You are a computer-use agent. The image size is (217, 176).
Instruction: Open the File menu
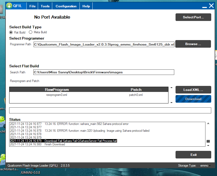click(x=32, y=6)
